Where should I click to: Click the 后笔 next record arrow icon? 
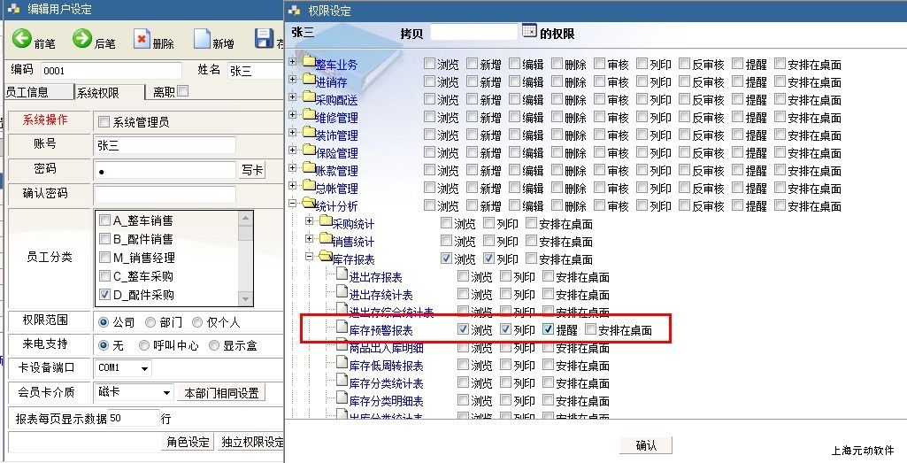[x=82, y=39]
